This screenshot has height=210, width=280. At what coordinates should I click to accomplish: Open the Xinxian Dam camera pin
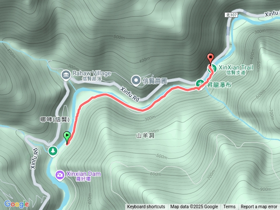click(59, 175)
